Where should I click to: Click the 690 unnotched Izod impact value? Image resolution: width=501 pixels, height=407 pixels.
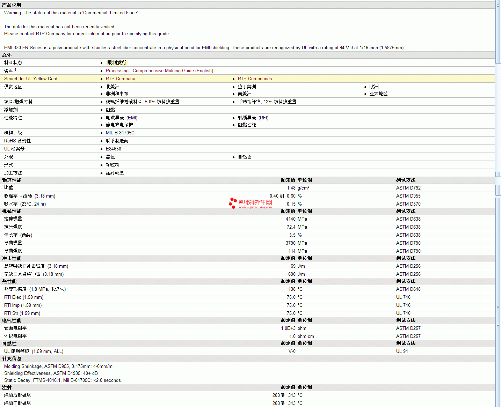[292, 274]
